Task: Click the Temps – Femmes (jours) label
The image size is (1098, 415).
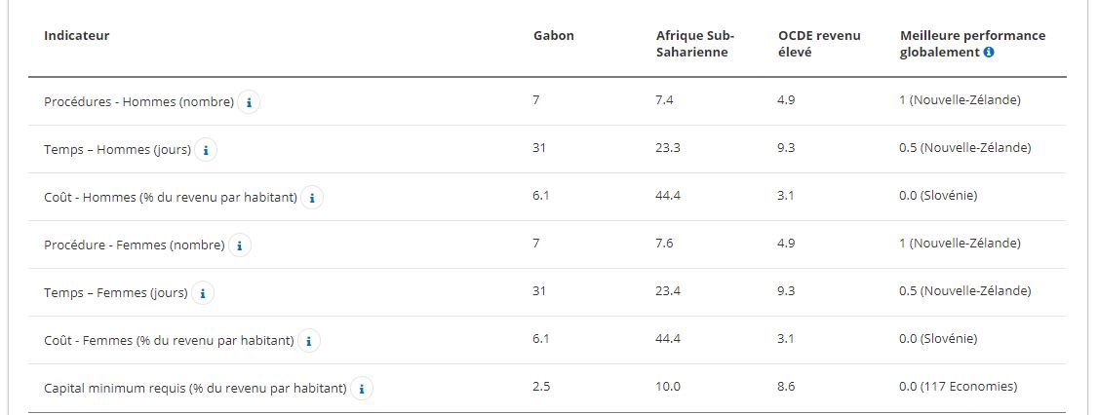Action: pos(116,292)
